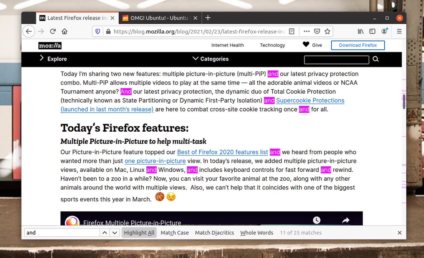Open launched in last month's release link

coord(107,109)
